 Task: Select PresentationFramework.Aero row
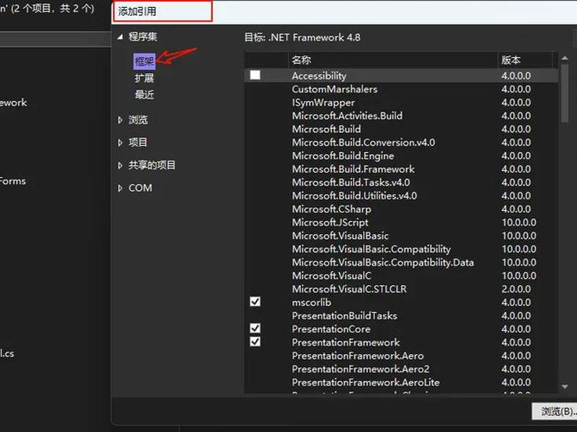(x=401, y=355)
